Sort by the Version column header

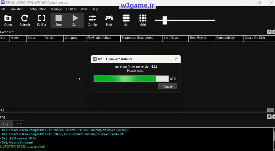tap(54, 39)
